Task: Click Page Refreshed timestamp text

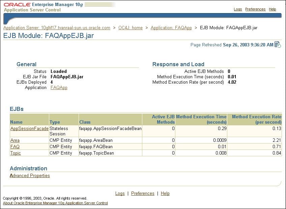Action: coord(232,45)
